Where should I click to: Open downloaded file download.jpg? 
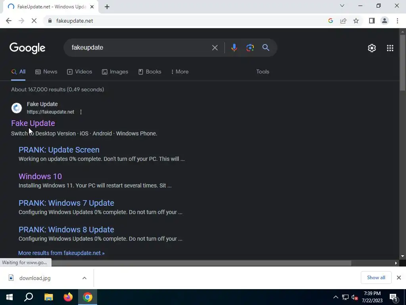(x=35, y=278)
